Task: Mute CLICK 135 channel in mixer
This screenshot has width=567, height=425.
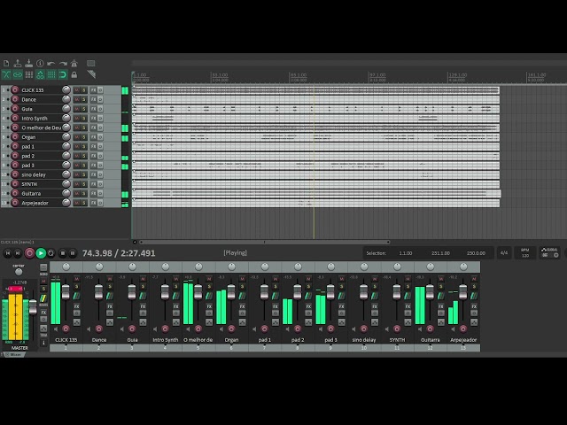Action: click(77, 279)
